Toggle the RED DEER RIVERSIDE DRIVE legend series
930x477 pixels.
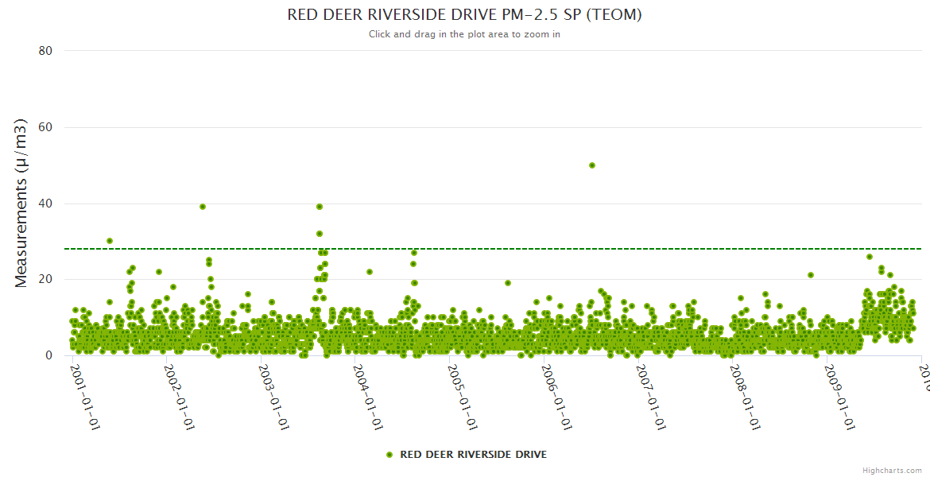[472, 455]
